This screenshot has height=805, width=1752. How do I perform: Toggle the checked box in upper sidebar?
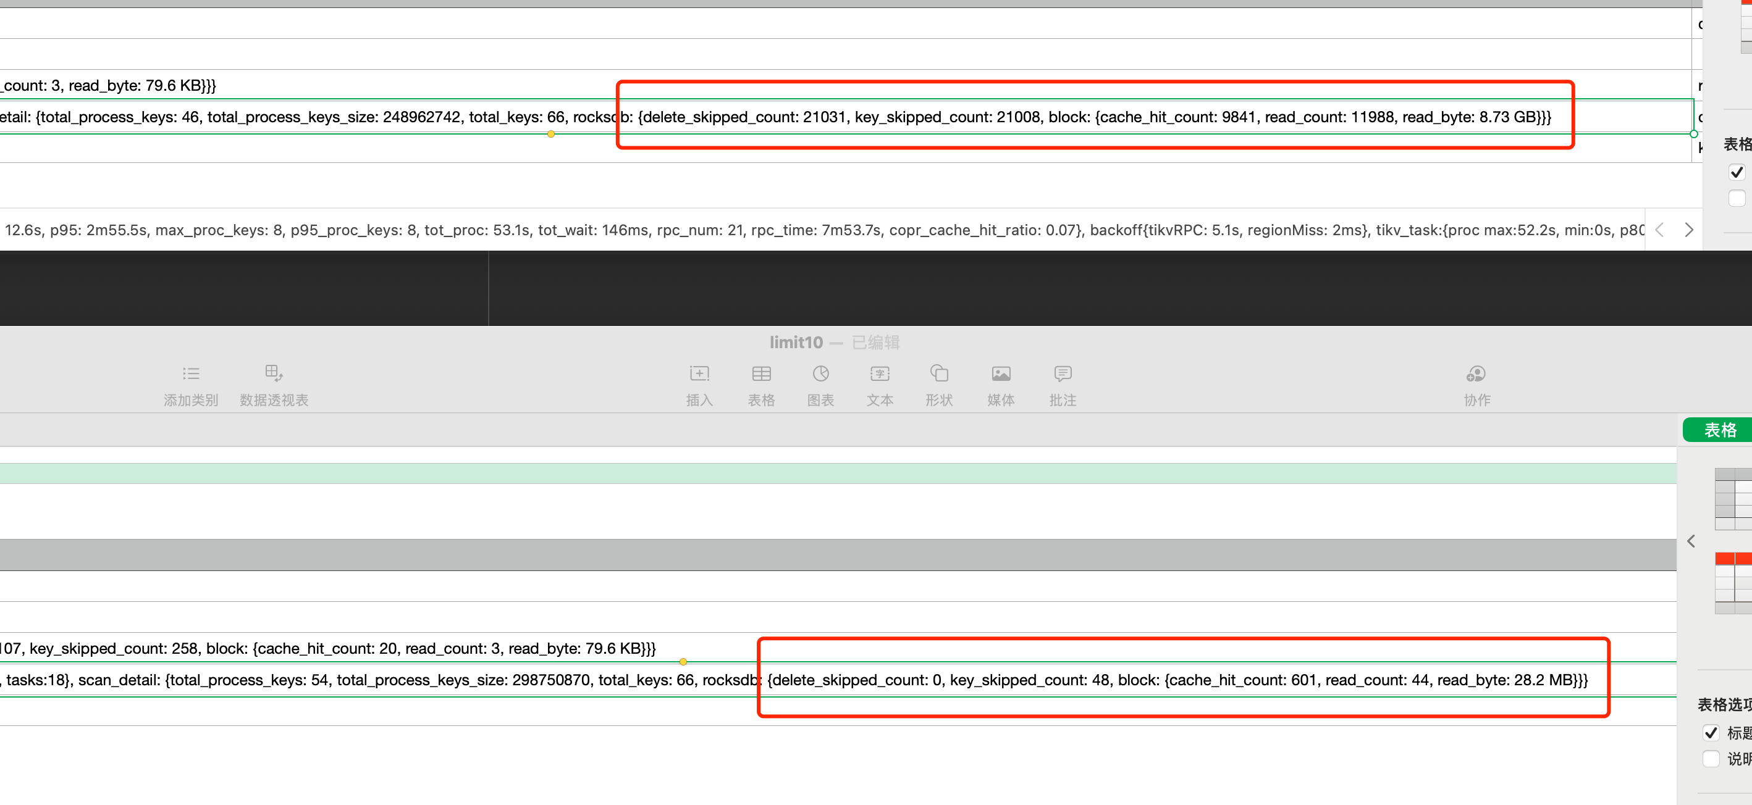1737,172
